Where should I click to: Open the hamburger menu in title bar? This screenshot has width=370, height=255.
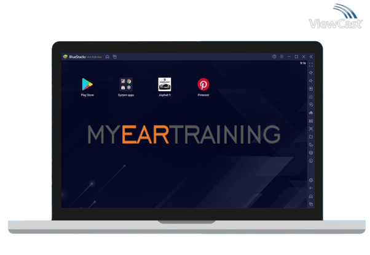281,57
